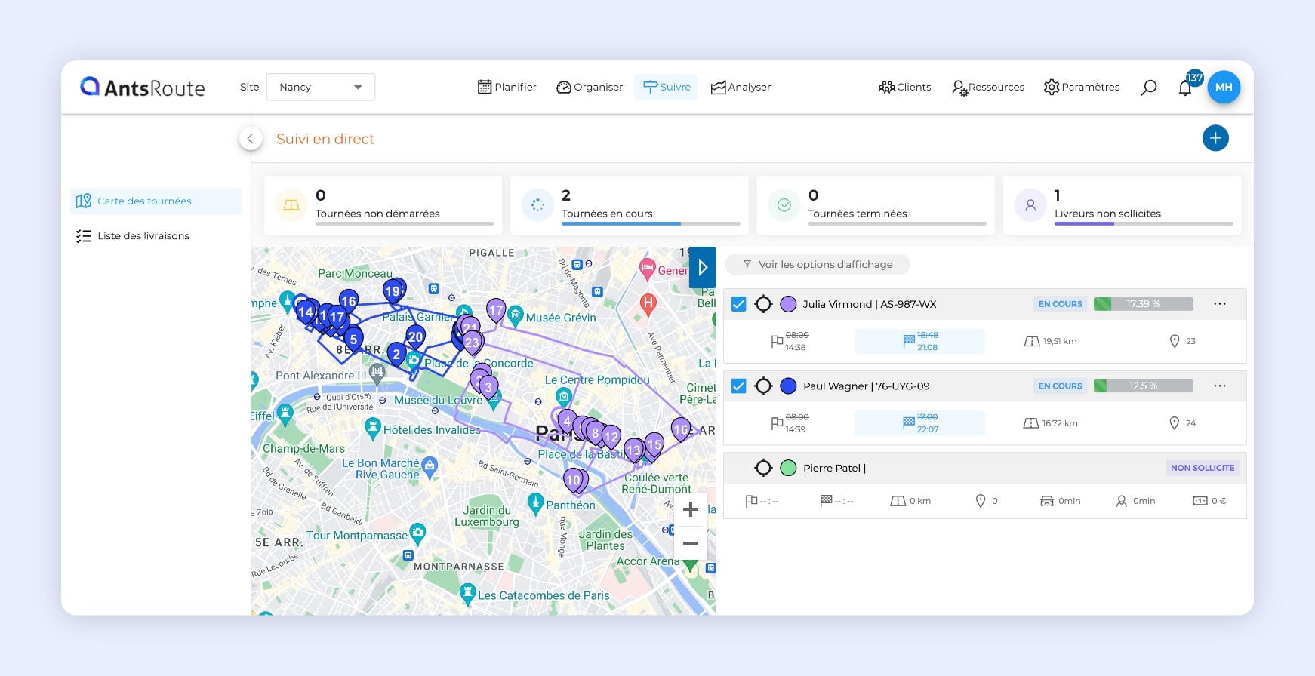The image size is (1315, 676).
Task: Locate Pierre Patel on map target icon
Action: pyautogui.click(x=763, y=468)
